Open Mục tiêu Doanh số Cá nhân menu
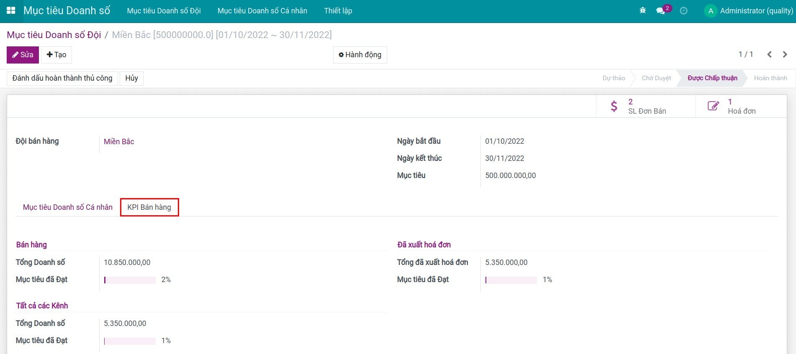796x354 pixels. 262,11
